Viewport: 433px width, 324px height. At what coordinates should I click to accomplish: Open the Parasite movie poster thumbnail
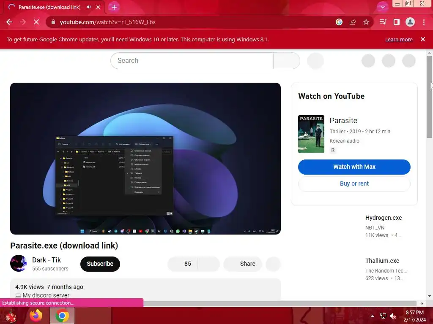(x=311, y=134)
